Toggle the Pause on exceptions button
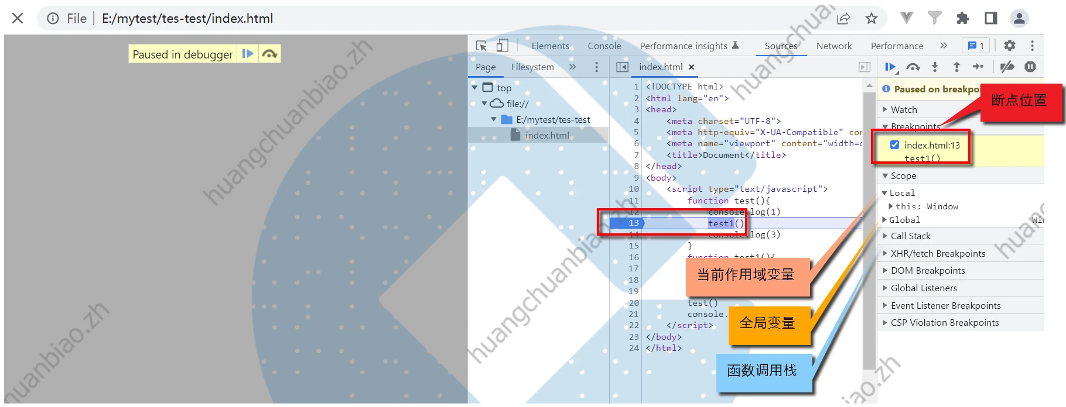 click(x=1030, y=67)
